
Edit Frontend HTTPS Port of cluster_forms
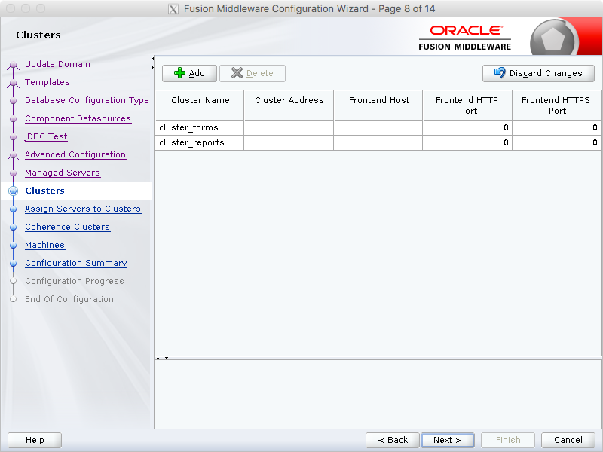[556, 127]
